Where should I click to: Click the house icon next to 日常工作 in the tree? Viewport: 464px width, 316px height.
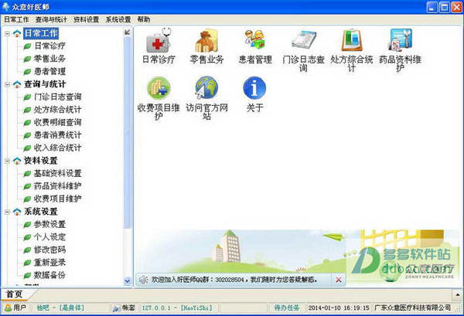[x=17, y=33]
